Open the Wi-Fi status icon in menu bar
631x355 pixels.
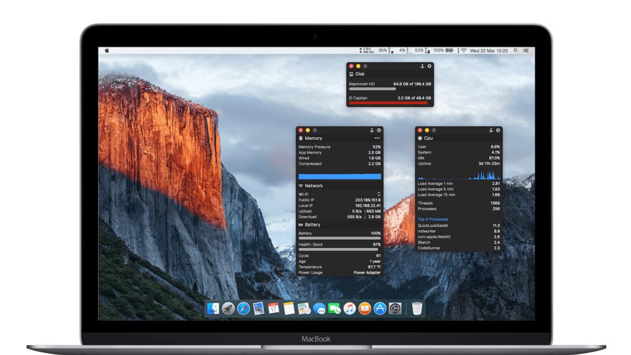coord(463,50)
